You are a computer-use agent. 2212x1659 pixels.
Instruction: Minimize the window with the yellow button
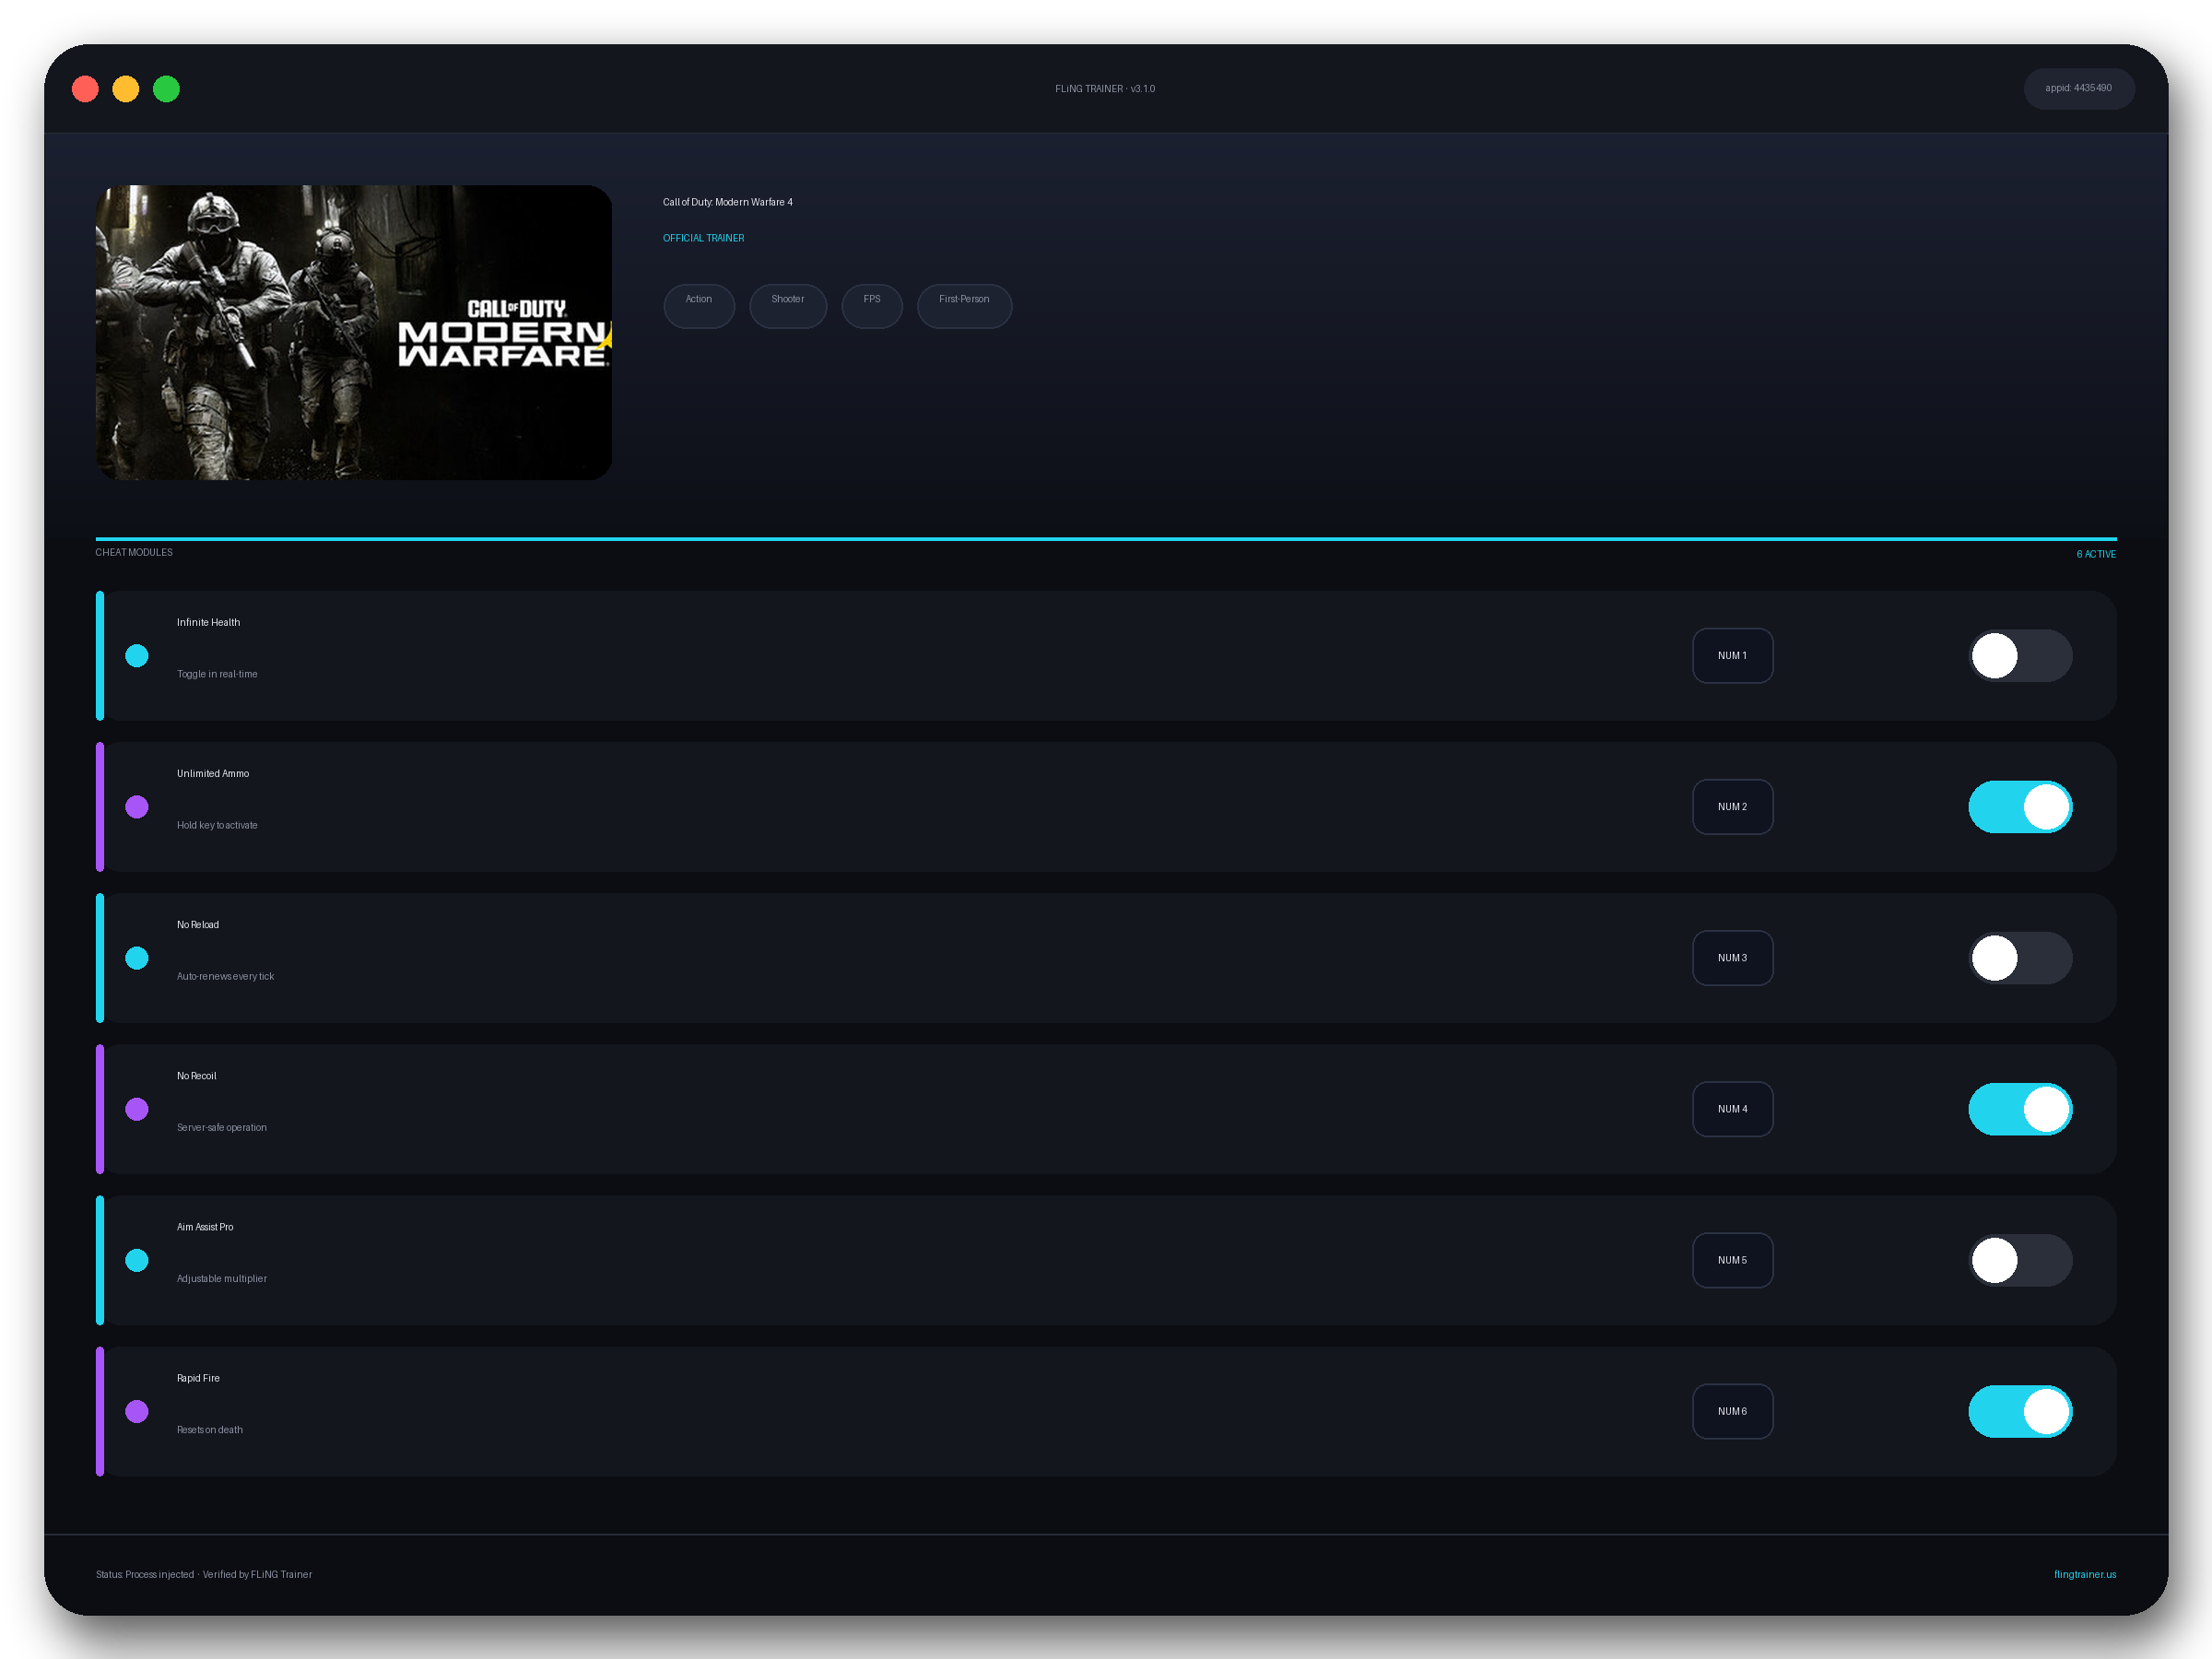coord(126,89)
